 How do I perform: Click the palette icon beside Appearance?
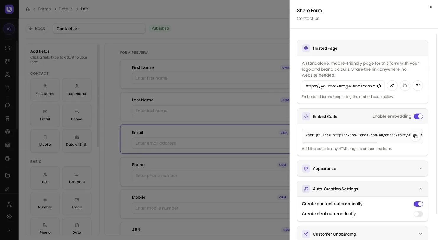306,168
